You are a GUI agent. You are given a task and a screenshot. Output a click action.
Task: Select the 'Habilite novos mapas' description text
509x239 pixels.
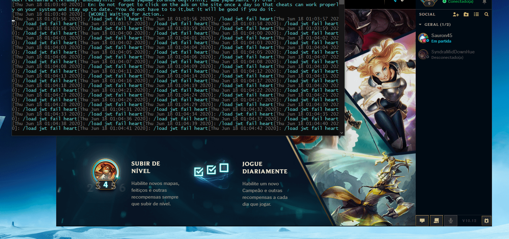click(x=155, y=193)
